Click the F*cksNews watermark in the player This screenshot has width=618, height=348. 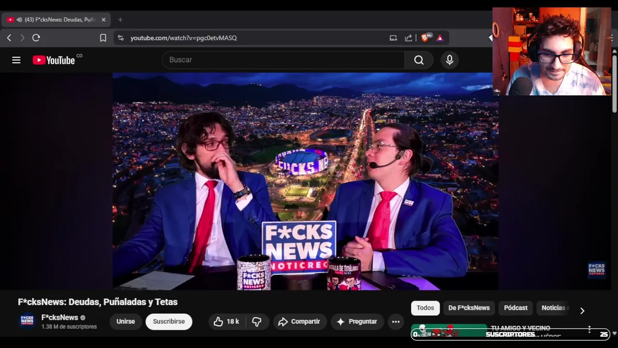pyautogui.click(x=596, y=270)
